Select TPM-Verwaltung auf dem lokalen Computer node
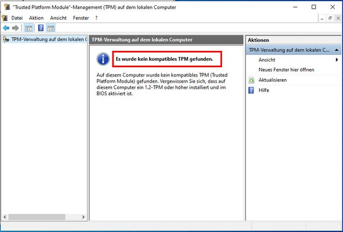The image size is (343, 232). (x=48, y=40)
